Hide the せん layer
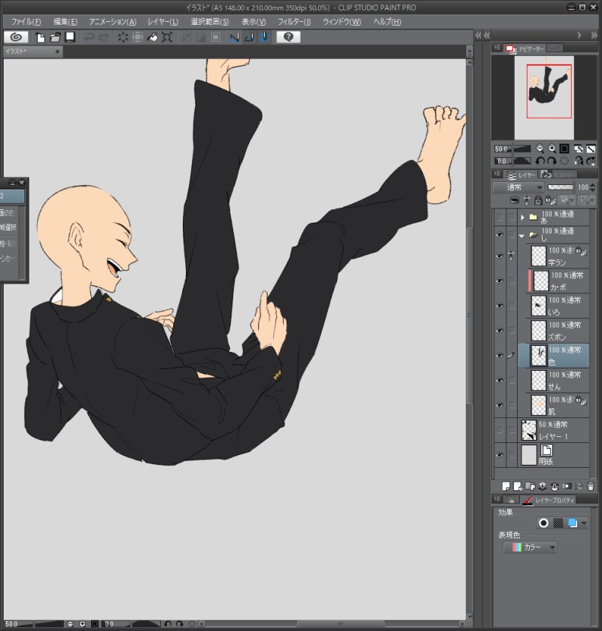 pos(500,381)
